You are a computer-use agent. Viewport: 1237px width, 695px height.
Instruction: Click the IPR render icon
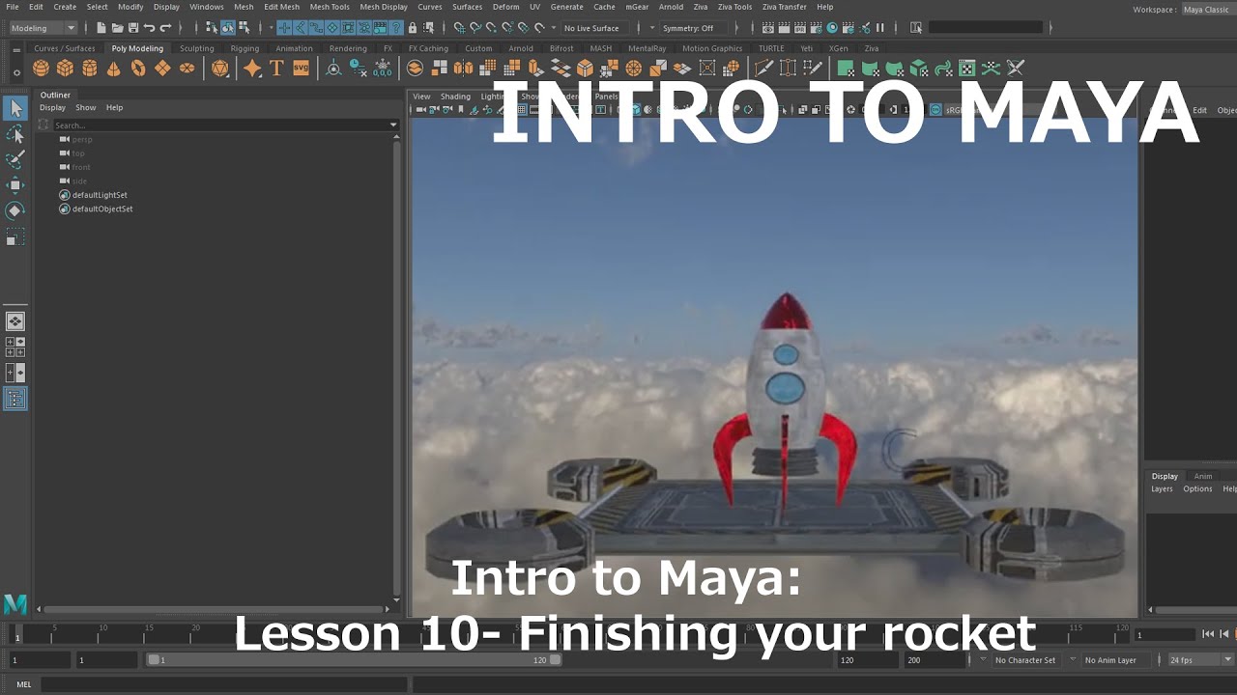(x=800, y=28)
